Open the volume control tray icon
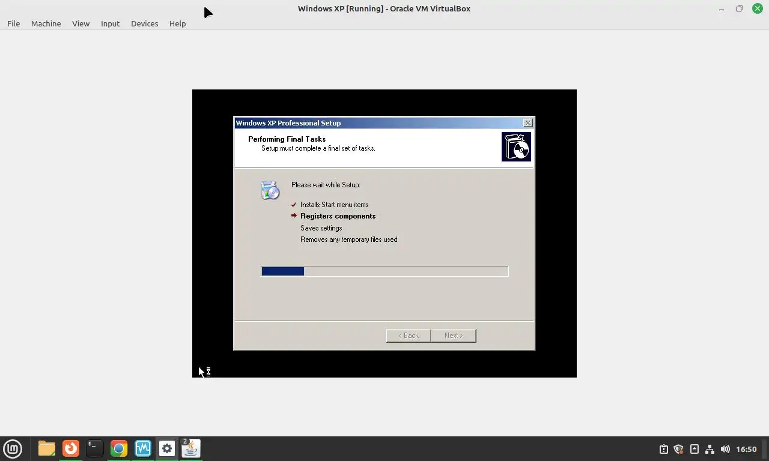The height and width of the screenshot is (461, 769). pos(725,449)
